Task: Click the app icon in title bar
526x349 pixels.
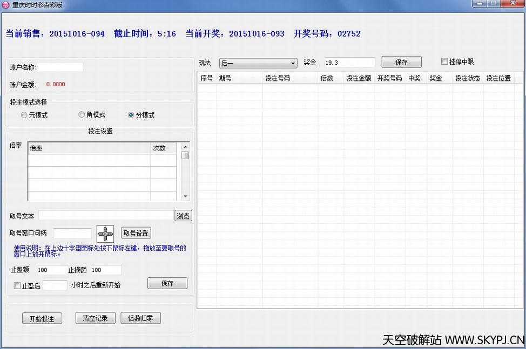Action: [6, 5]
